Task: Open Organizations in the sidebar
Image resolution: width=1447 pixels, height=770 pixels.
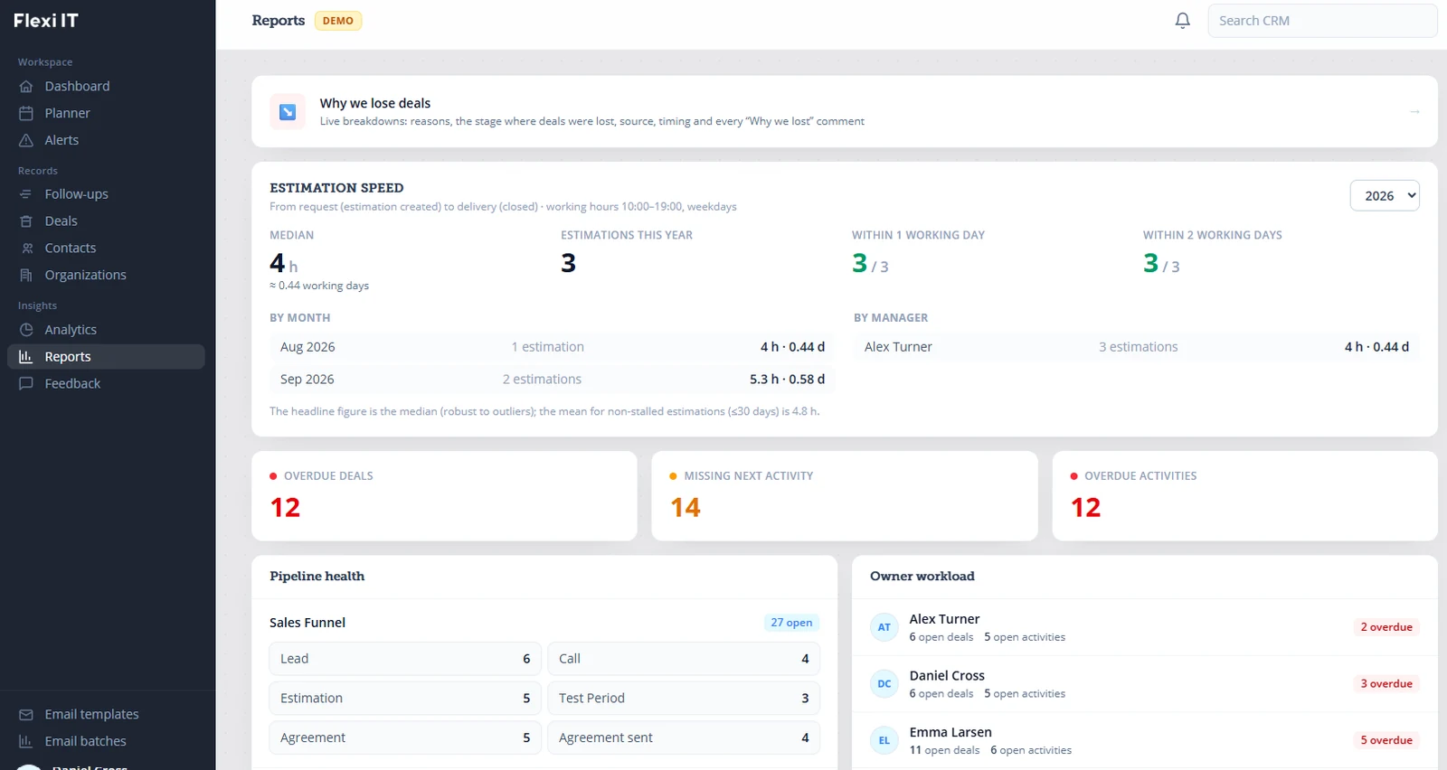Action: coord(106,276)
